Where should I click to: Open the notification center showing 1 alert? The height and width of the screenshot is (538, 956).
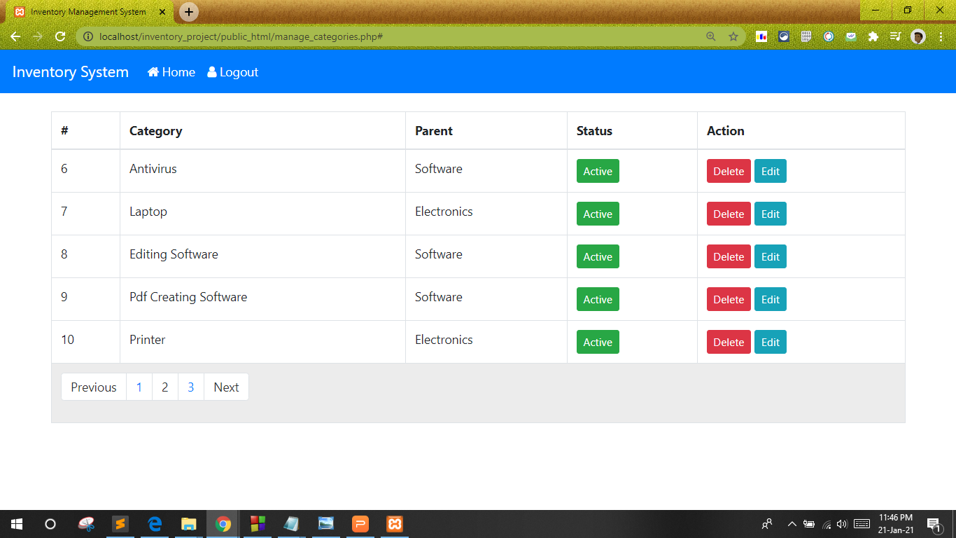pos(934,523)
